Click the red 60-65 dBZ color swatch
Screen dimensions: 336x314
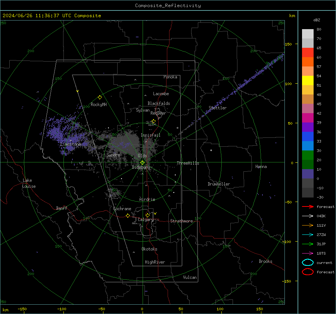coord(308,53)
